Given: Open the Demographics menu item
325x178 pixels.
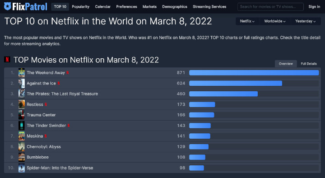Looking at the screenshot, I should (175, 7).
